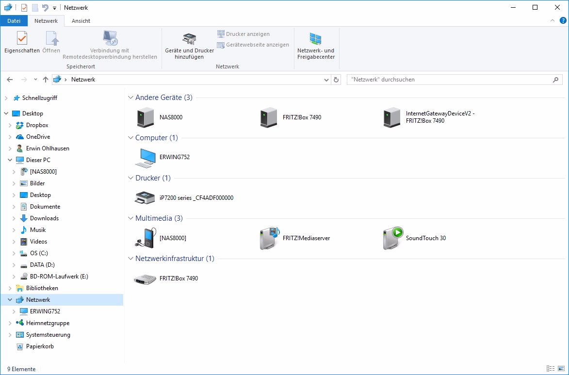Select the SoundTouch 30 icon
569x375 pixels.
point(393,238)
